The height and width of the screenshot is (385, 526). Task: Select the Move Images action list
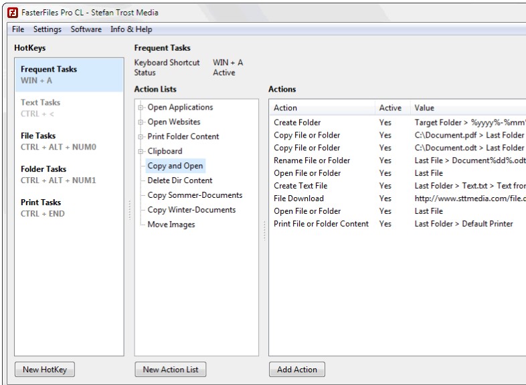171,225
